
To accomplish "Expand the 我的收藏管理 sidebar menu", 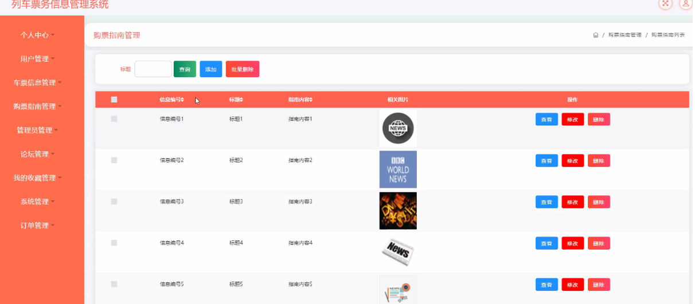I will (x=37, y=178).
